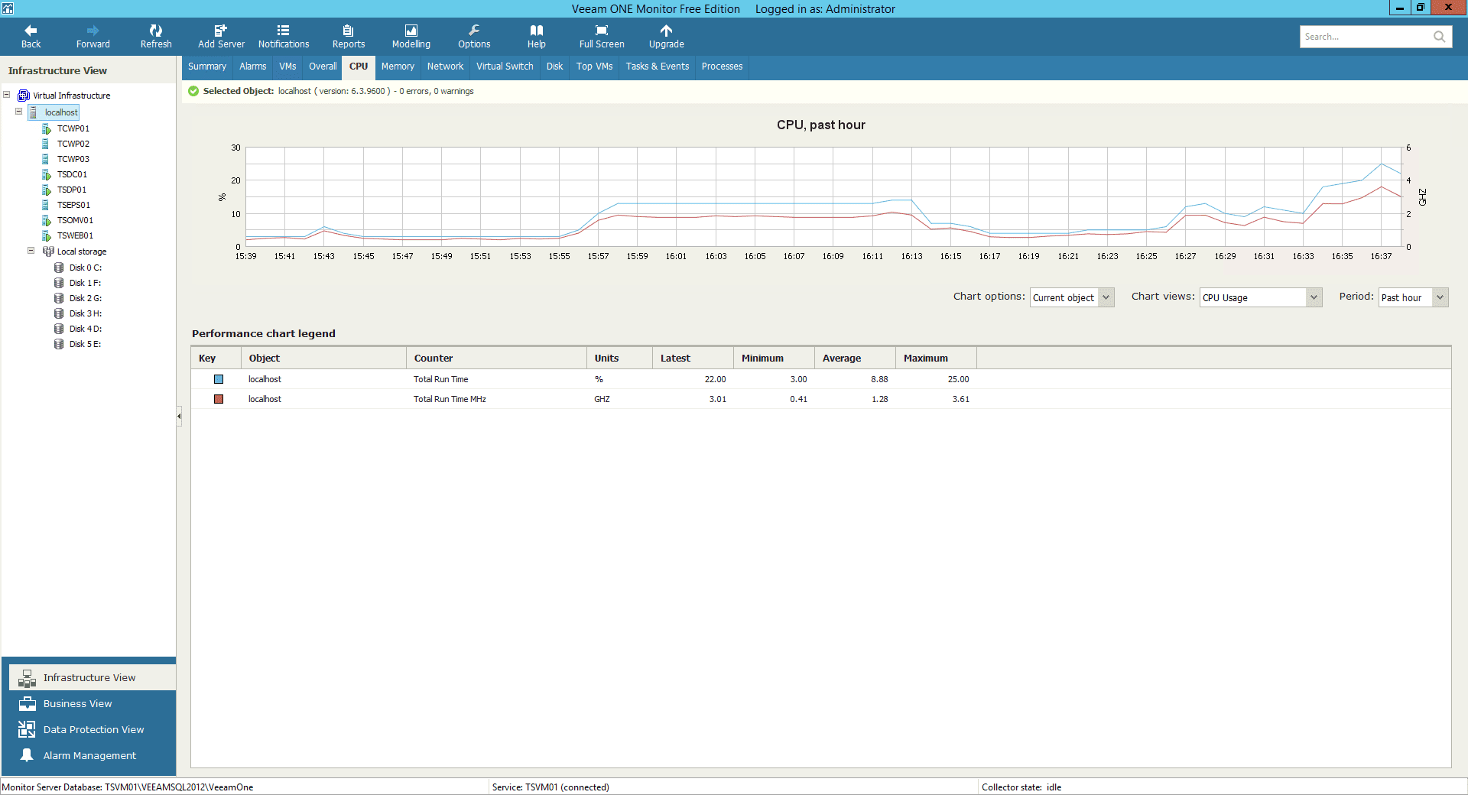Open the Help book icon
1468x795 pixels.
click(x=537, y=31)
